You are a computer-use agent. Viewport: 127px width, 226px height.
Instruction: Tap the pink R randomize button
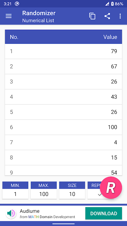pyautogui.click(x=111, y=188)
